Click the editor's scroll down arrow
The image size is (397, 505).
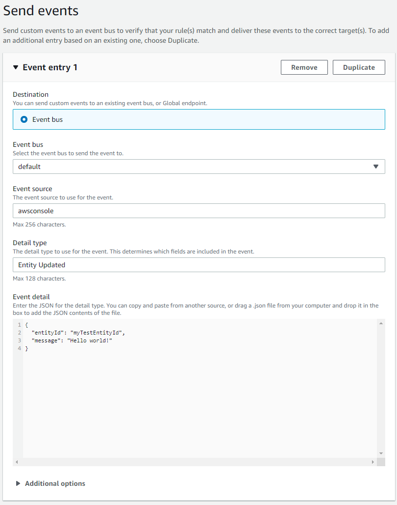pos(381,453)
